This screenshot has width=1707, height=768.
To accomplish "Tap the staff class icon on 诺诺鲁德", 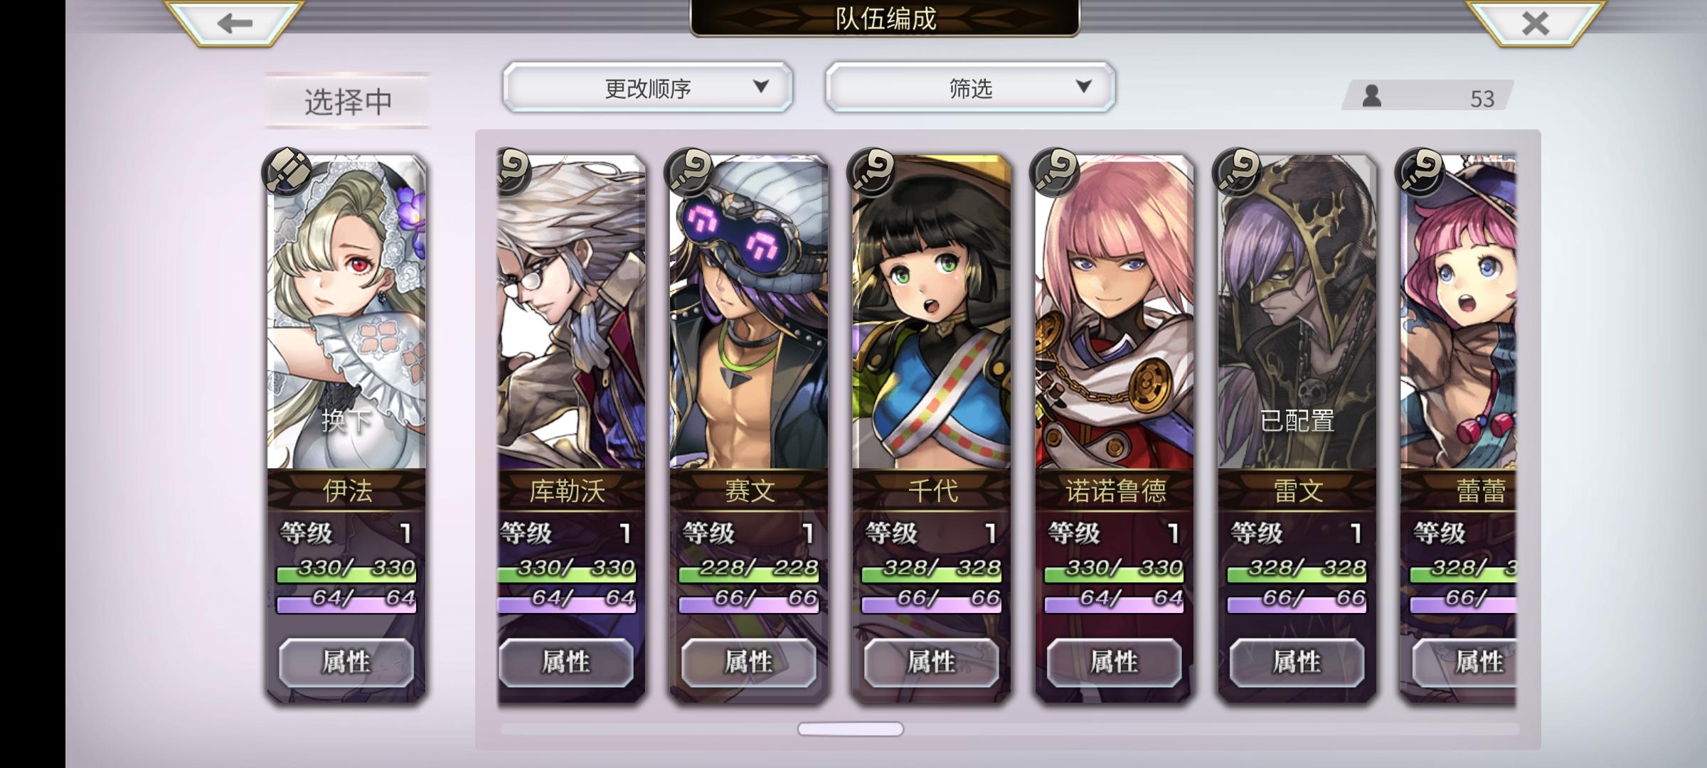I will click(1055, 172).
